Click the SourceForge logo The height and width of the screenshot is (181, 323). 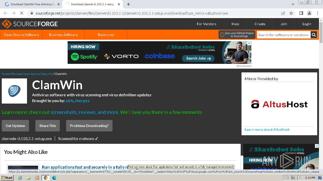30,24
